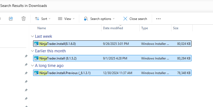This screenshot has height=107, width=213.
Task: Open the View dropdown menu
Action: coord(66,19)
